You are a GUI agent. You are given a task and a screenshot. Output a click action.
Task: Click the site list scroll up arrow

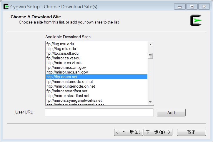[x=150, y=44]
